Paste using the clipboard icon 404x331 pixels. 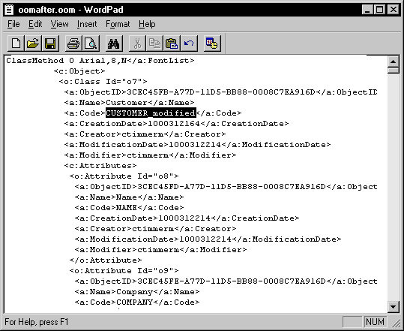[172, 44]
